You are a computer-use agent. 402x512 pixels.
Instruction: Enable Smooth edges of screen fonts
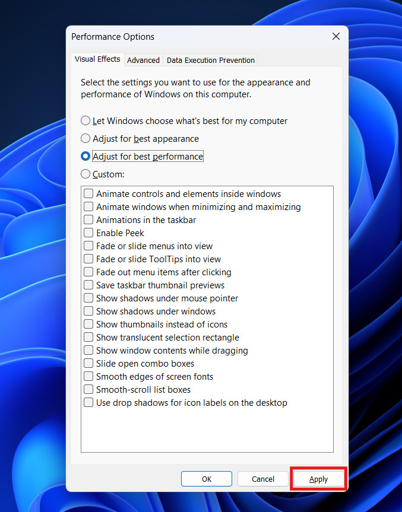88,377
